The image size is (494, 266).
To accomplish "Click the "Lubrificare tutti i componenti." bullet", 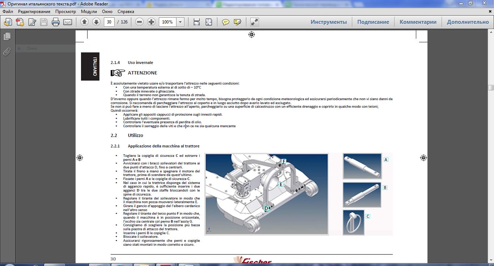I will pos(146,118).
